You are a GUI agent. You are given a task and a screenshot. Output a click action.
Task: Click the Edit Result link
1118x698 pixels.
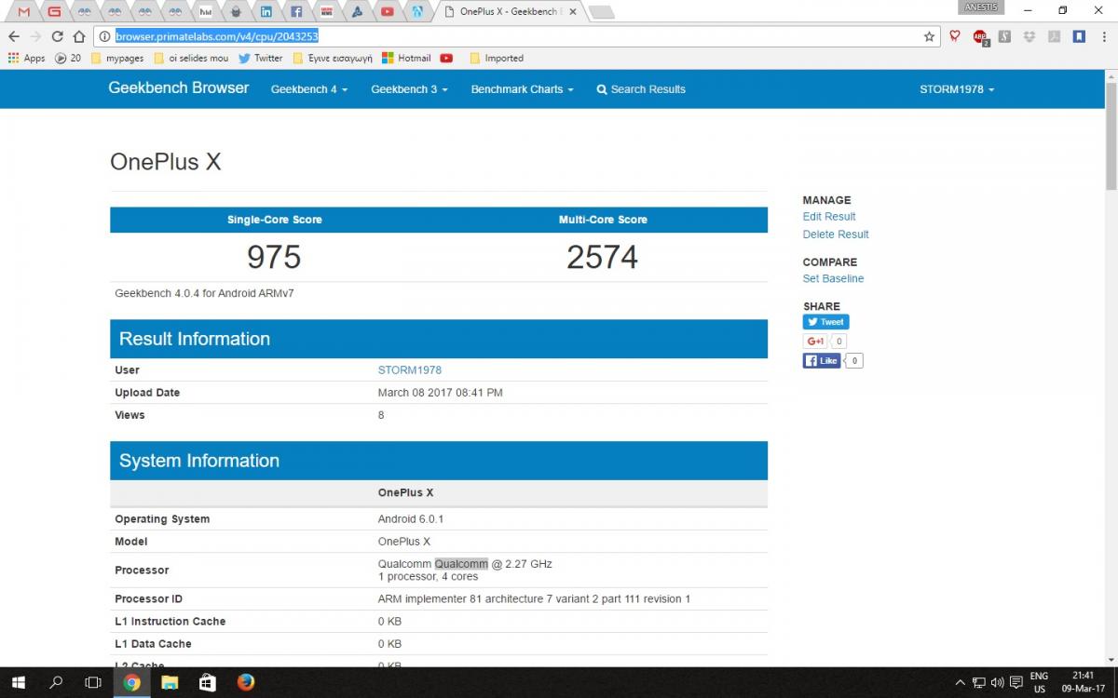click(x=829, y=217)
